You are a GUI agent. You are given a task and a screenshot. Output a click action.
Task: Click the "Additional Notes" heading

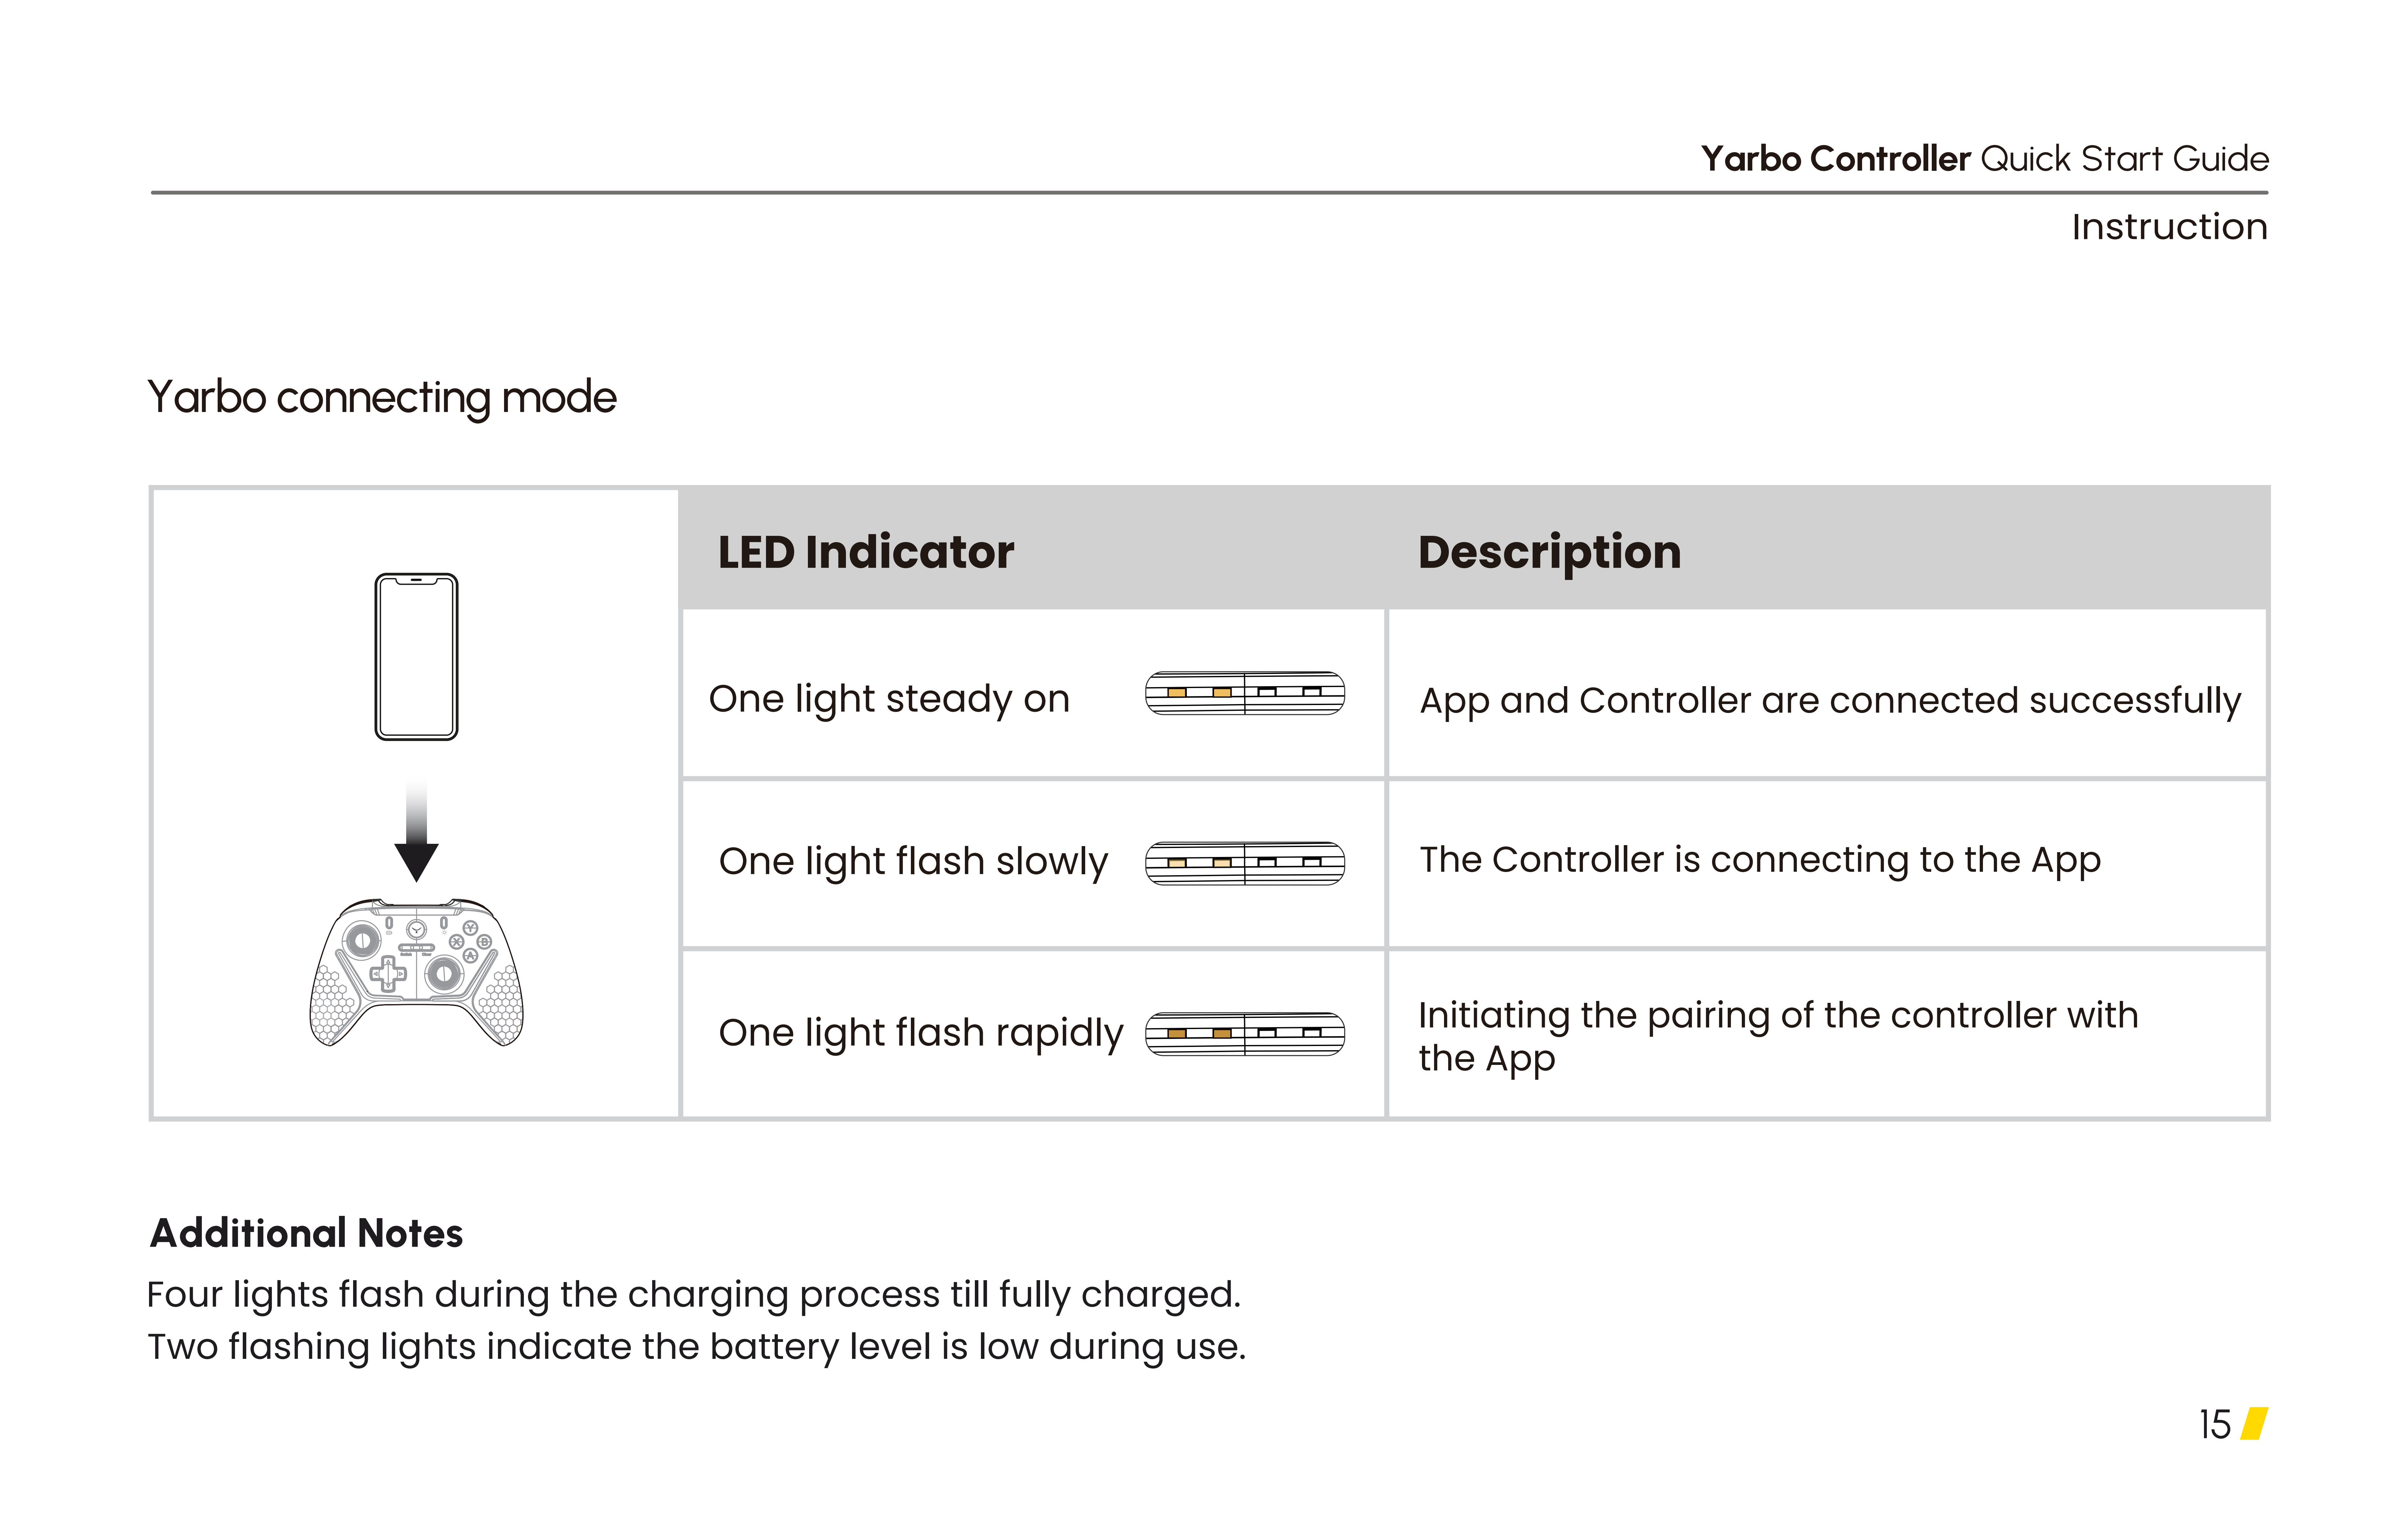pos(306,1233)
